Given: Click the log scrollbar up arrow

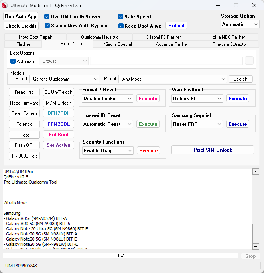Looking at the screenshot, I should (256, 172).
